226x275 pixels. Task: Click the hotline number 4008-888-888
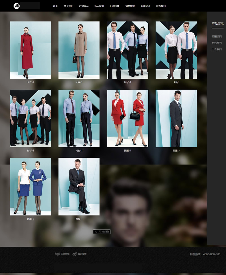212,254
